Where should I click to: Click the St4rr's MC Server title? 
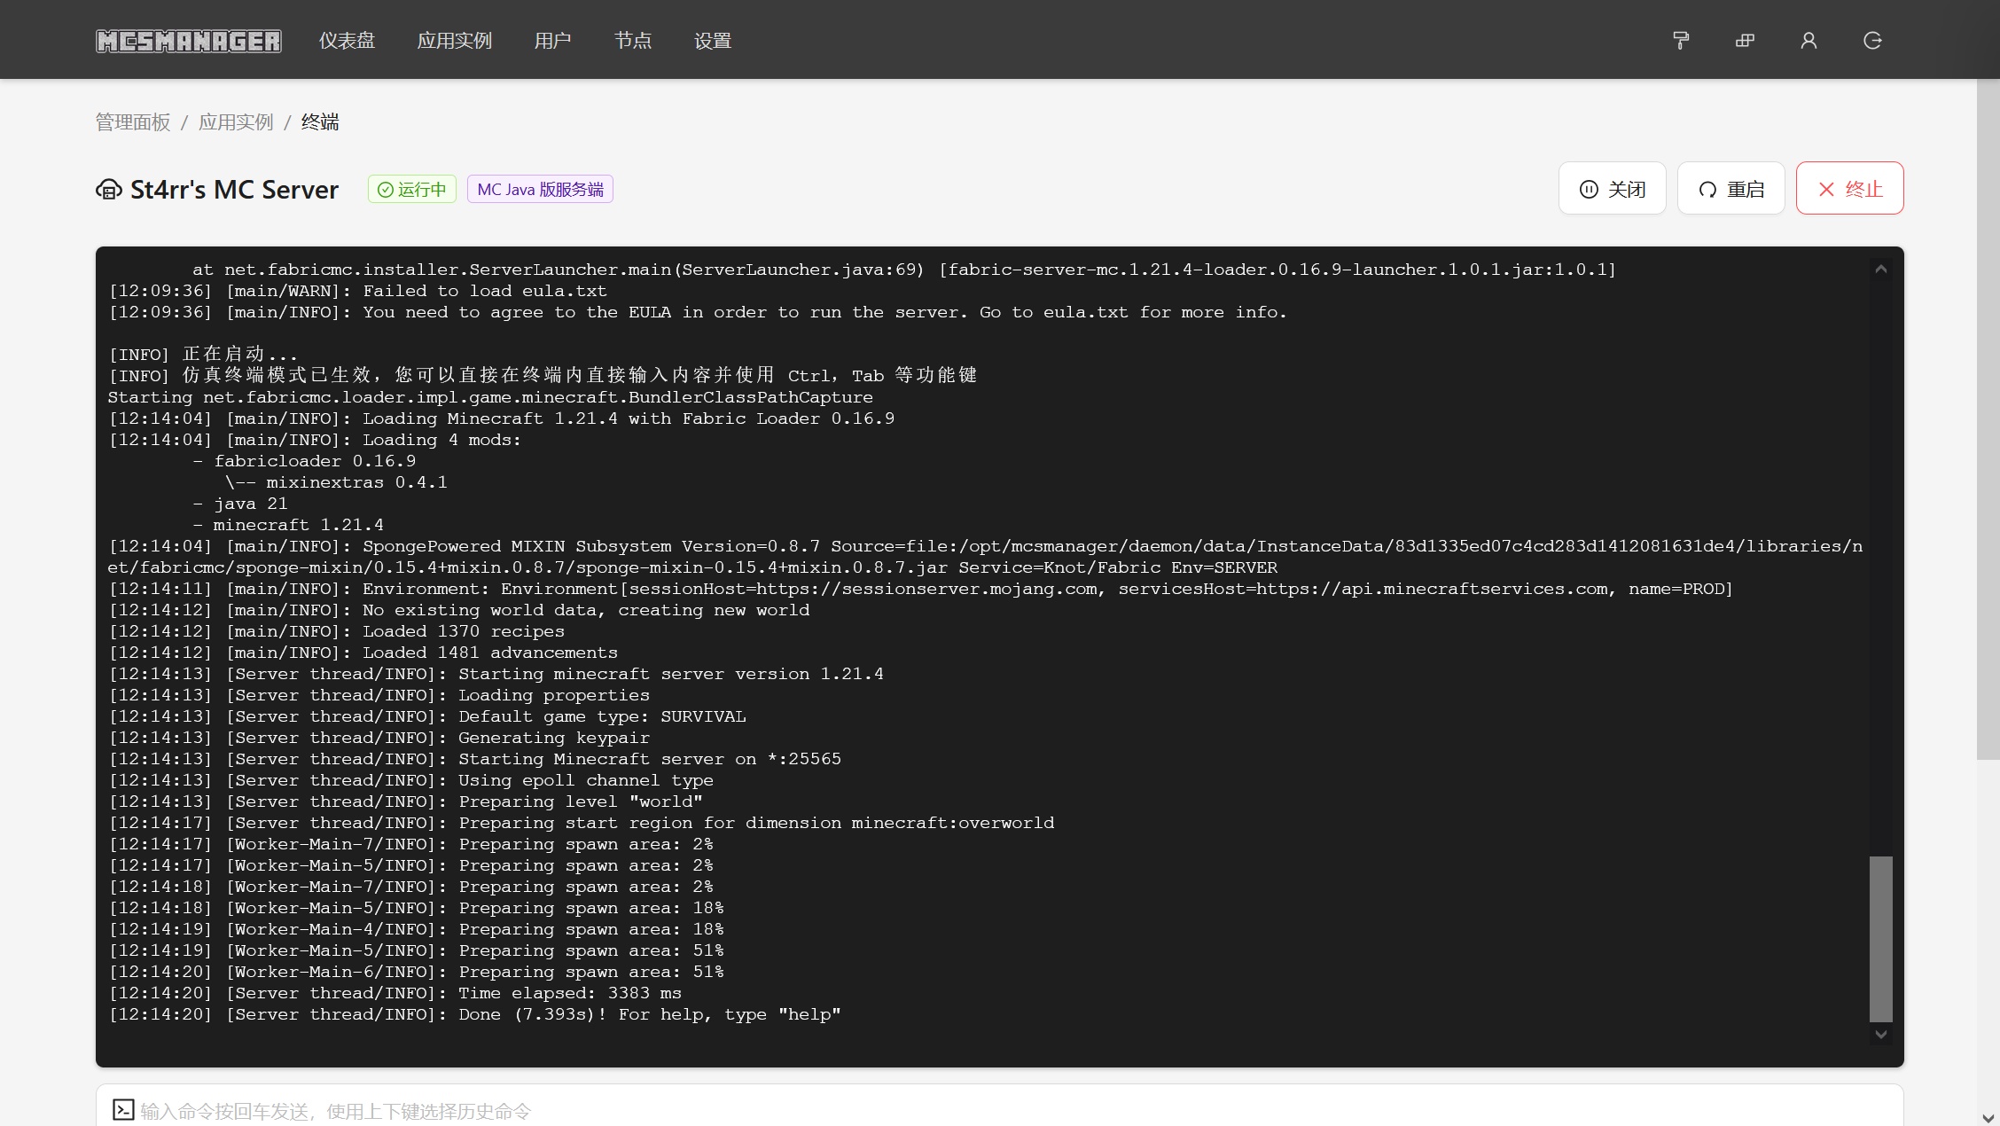pyautogui.click(x=234, y=189)
